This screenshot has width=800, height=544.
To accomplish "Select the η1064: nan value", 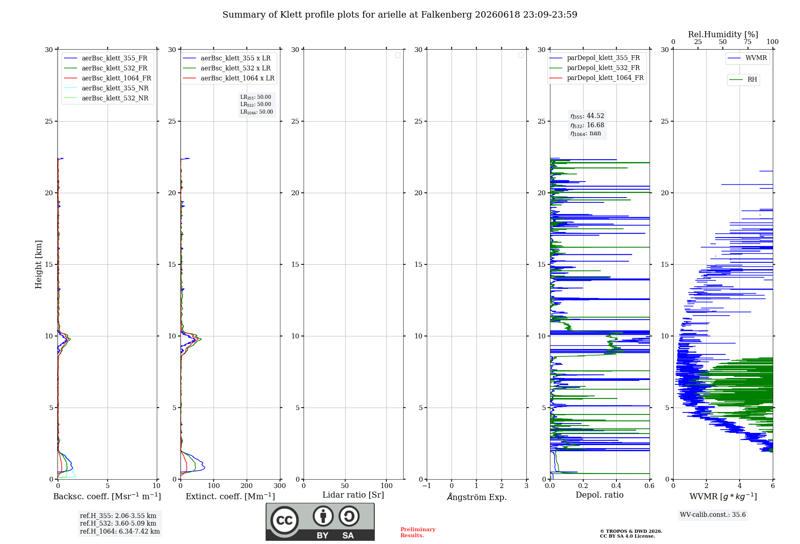I will pyautogui.click(x=586, y=134).
